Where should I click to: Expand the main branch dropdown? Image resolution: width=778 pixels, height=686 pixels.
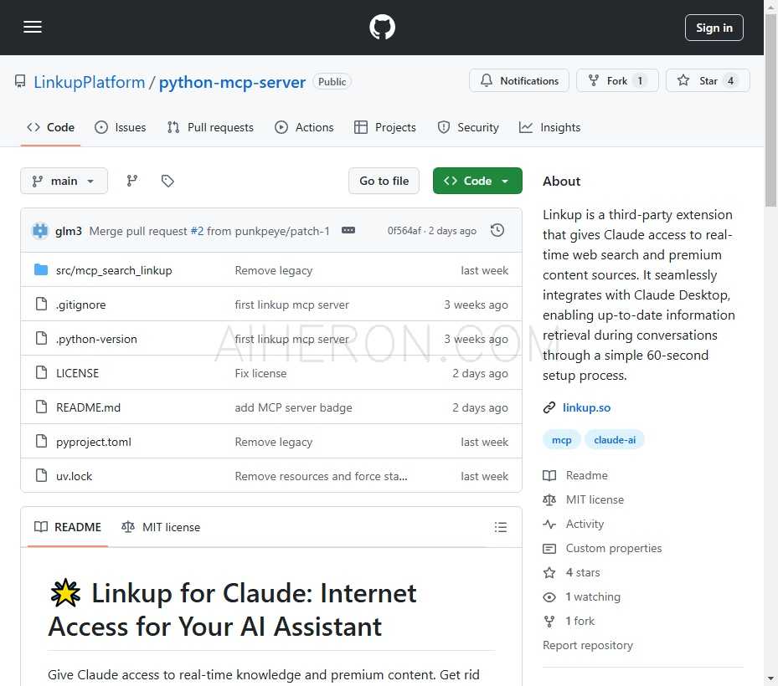(64, 181)
